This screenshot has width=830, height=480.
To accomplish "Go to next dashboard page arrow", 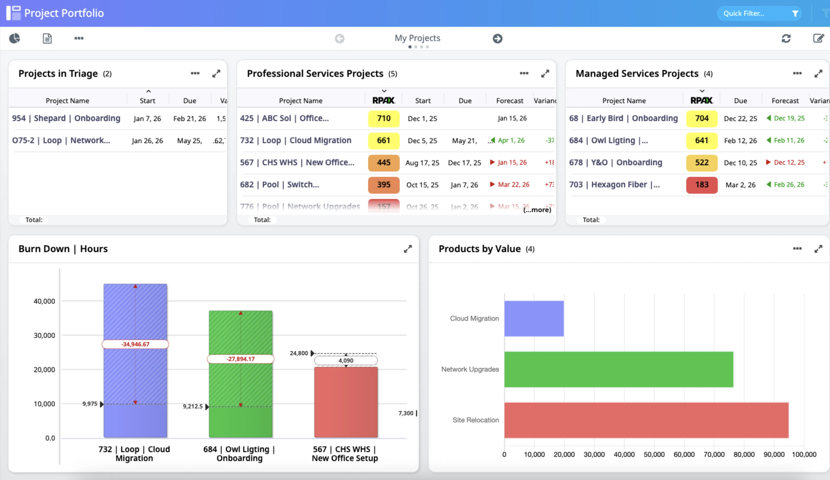I will 497,38.
